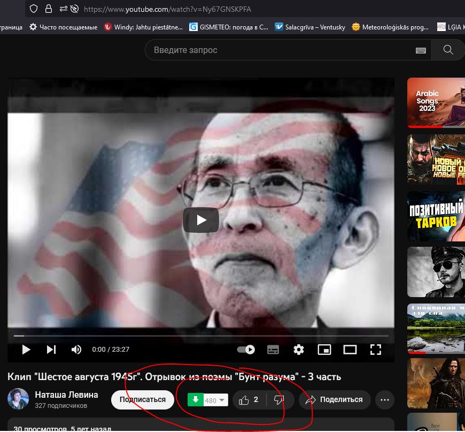Image resolution: width=465 pixels, height=432 pixels.
Task: Open the Salacgrīva – Ventusky bookmark
Action: coord(310,27)
